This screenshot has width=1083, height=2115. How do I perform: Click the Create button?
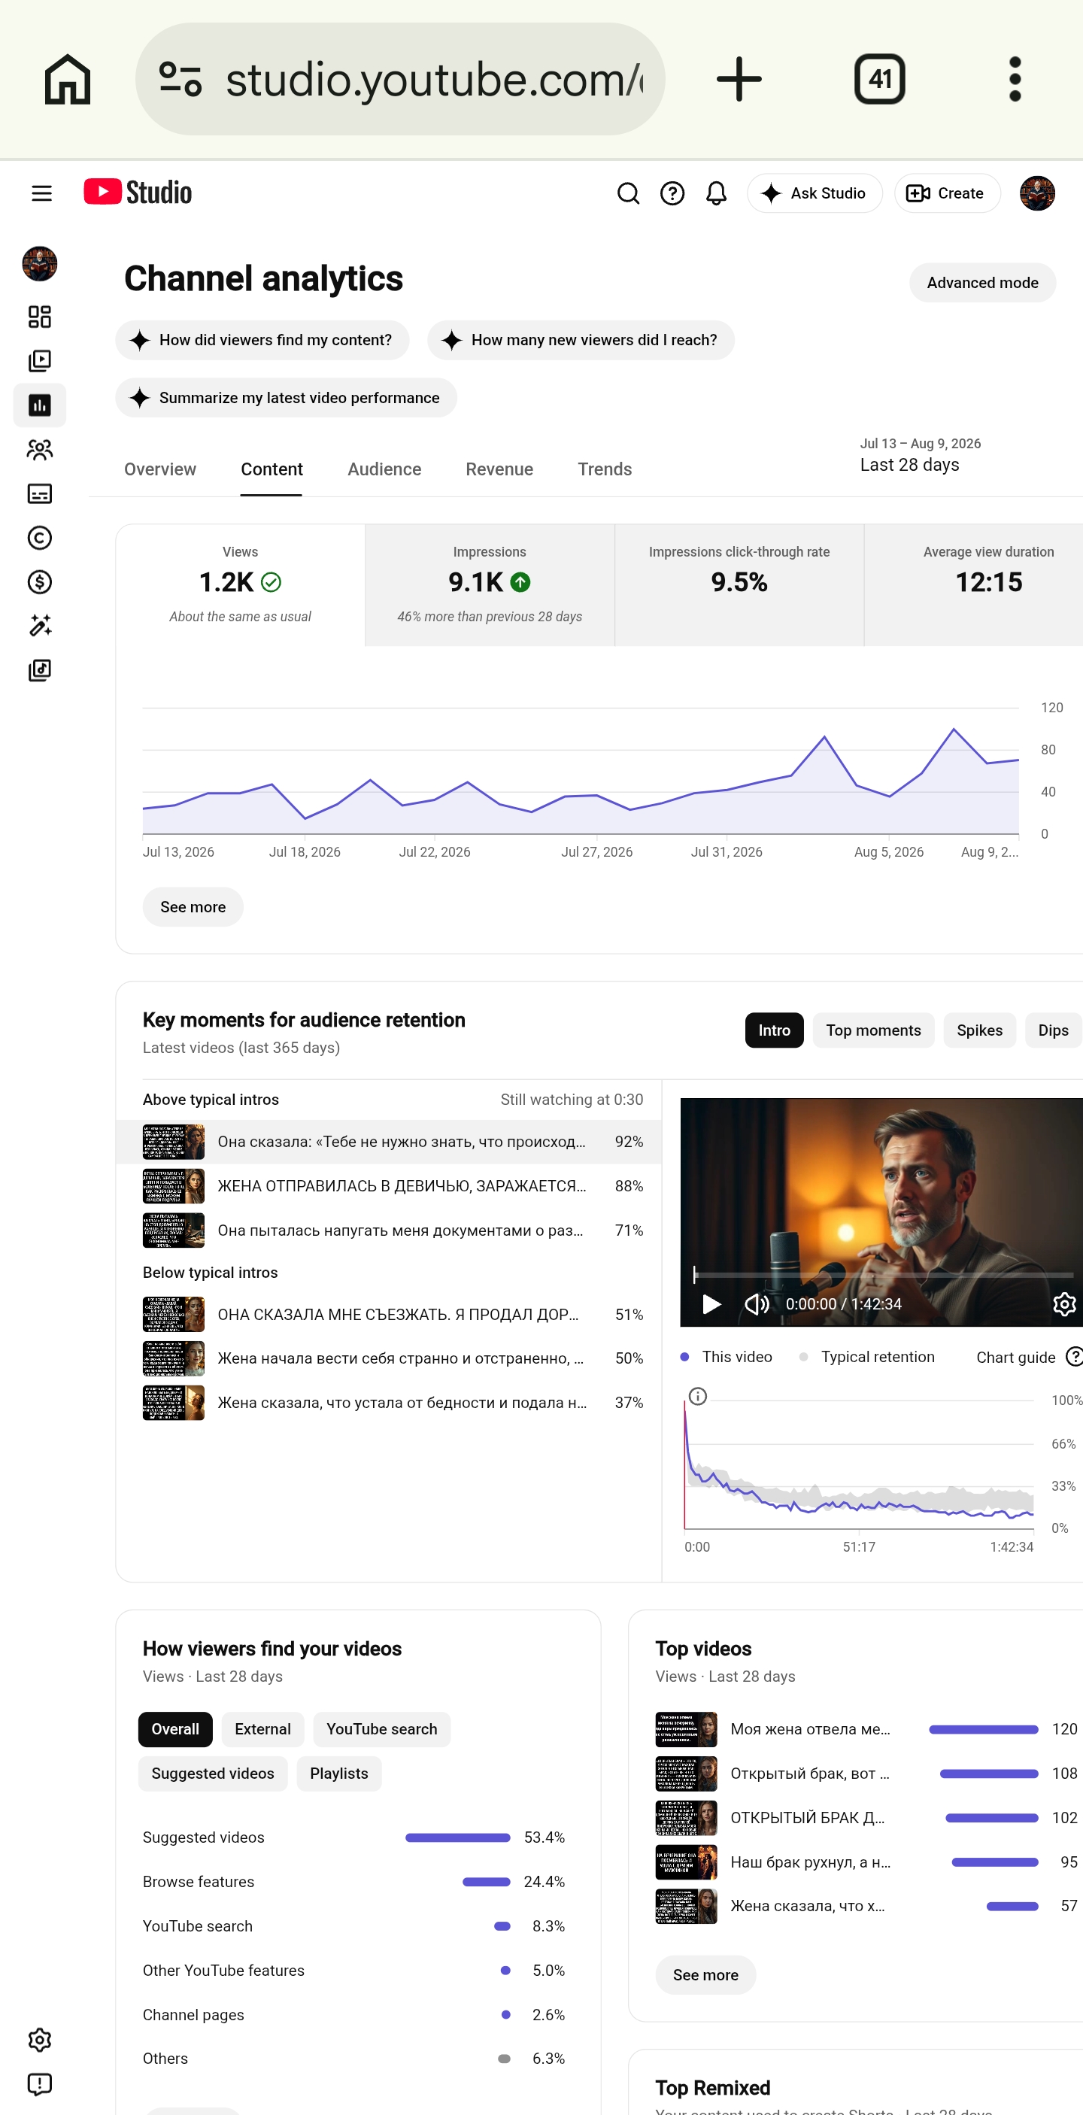point(947,194)
